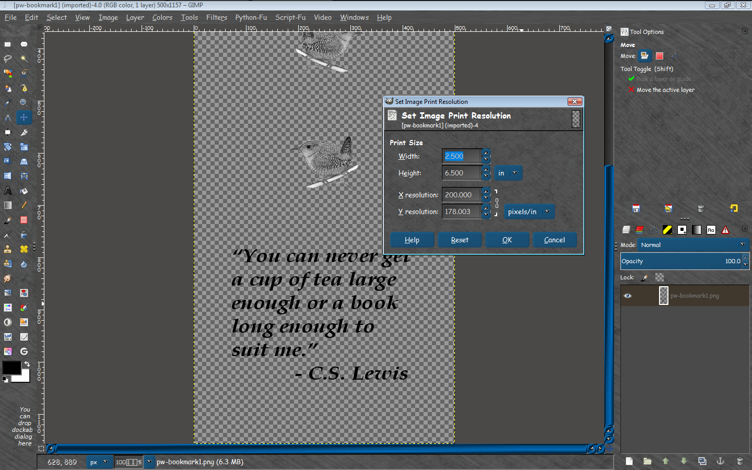The height and width of the screenshot is (470, 752).
Task: Select the Heal tool
Action: pos(24,249)
